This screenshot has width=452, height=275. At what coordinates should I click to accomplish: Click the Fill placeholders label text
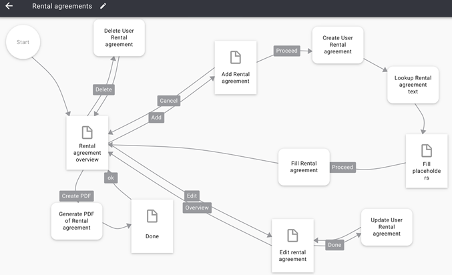(427, 171)
